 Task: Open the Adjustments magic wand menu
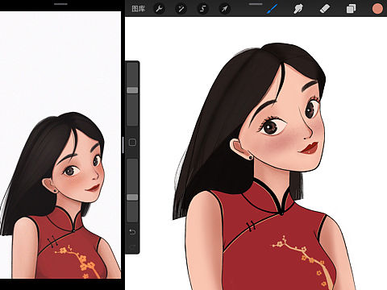coord(181,9)
